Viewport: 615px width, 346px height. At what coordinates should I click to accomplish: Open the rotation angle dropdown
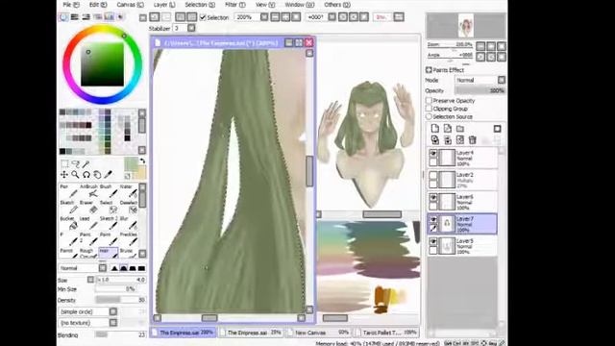332,17
